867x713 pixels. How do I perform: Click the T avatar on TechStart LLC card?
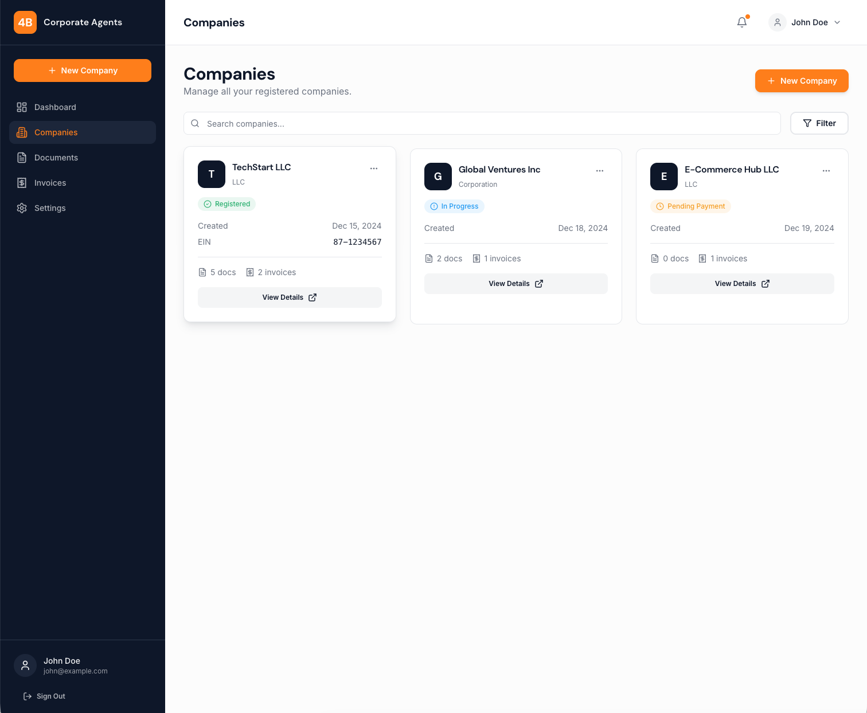coord(212,174)
